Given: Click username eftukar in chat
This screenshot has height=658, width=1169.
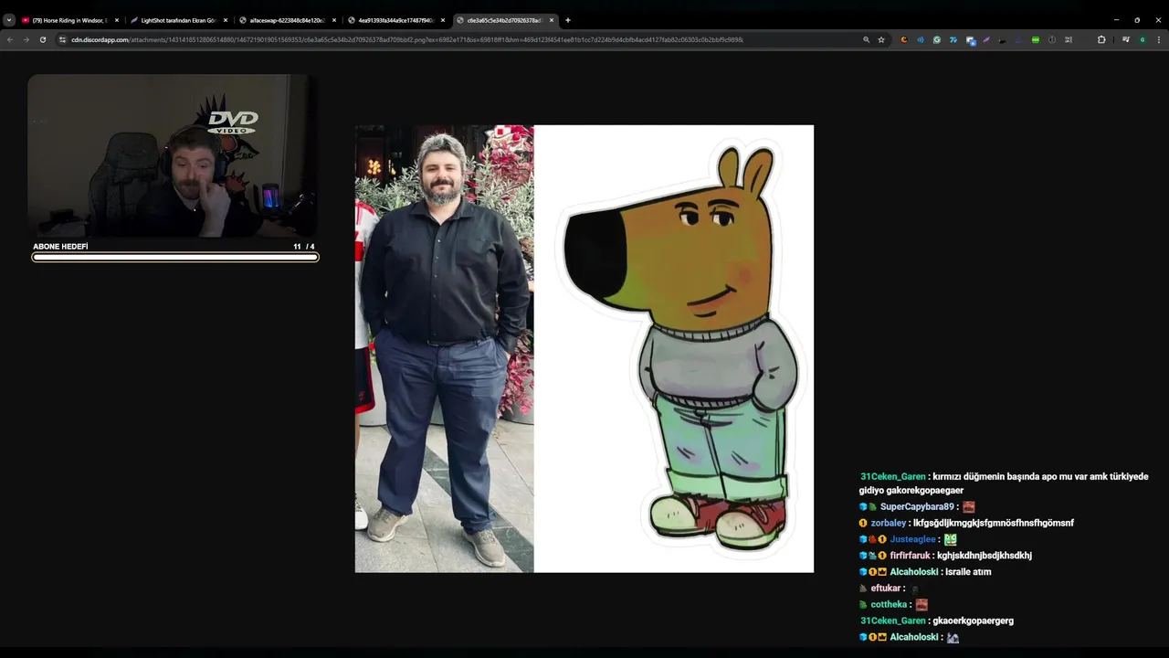Looking at the screenshot, I should [886, 589].
